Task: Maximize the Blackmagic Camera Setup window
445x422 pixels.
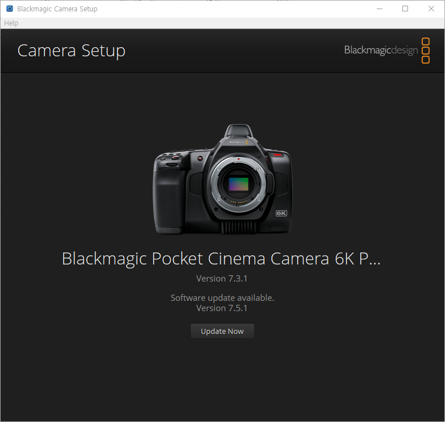Action: (x=405, y=9)
